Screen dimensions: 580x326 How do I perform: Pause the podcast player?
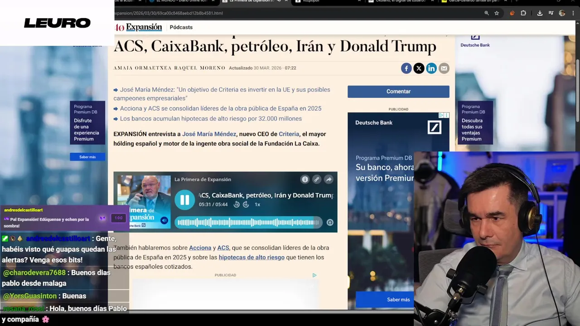coord(184,200)
